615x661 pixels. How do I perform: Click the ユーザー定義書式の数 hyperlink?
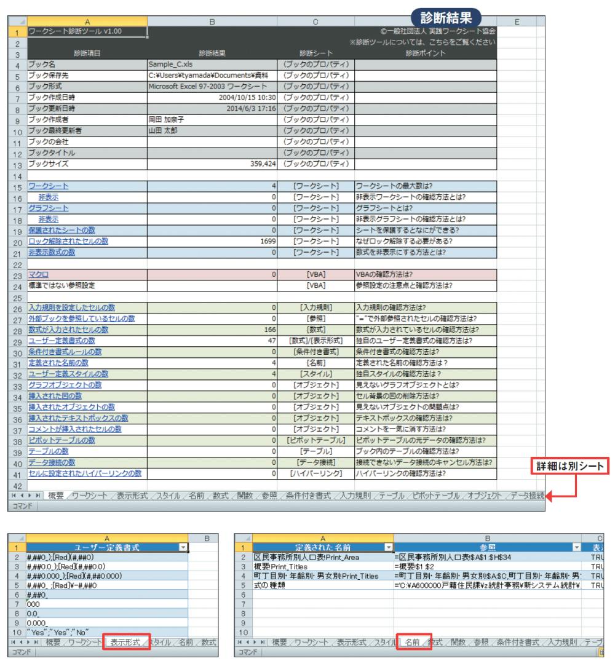pos(61,341)
